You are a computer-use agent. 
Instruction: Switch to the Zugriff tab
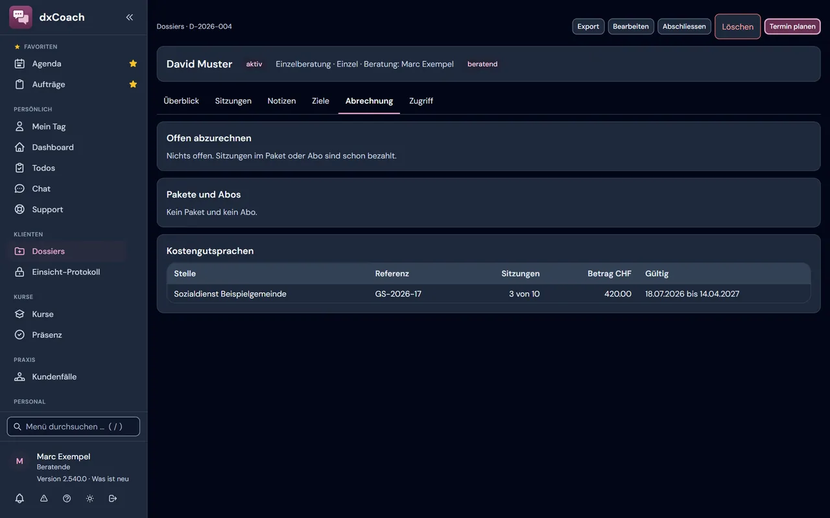coord(421,101)
